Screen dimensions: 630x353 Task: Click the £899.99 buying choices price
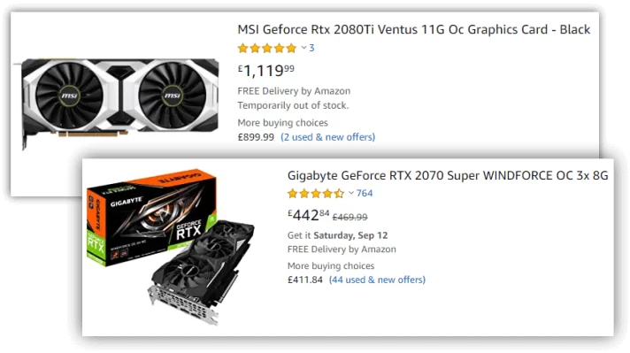pyautogui.click(x=256, y=137)
